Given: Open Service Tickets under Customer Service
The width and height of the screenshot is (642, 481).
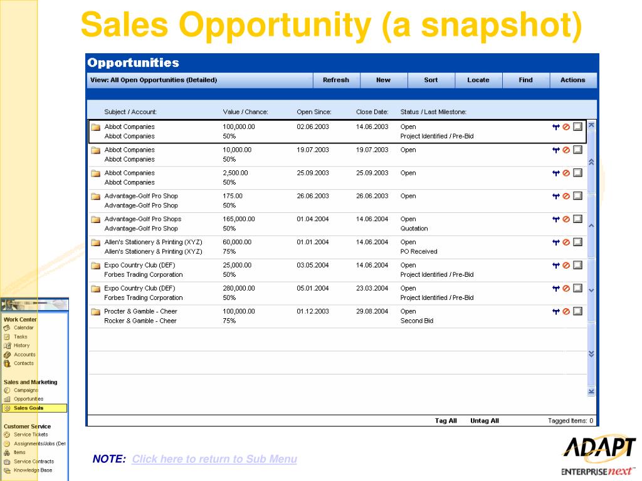Looking at the screenshot, I should [x=31, y=435].
